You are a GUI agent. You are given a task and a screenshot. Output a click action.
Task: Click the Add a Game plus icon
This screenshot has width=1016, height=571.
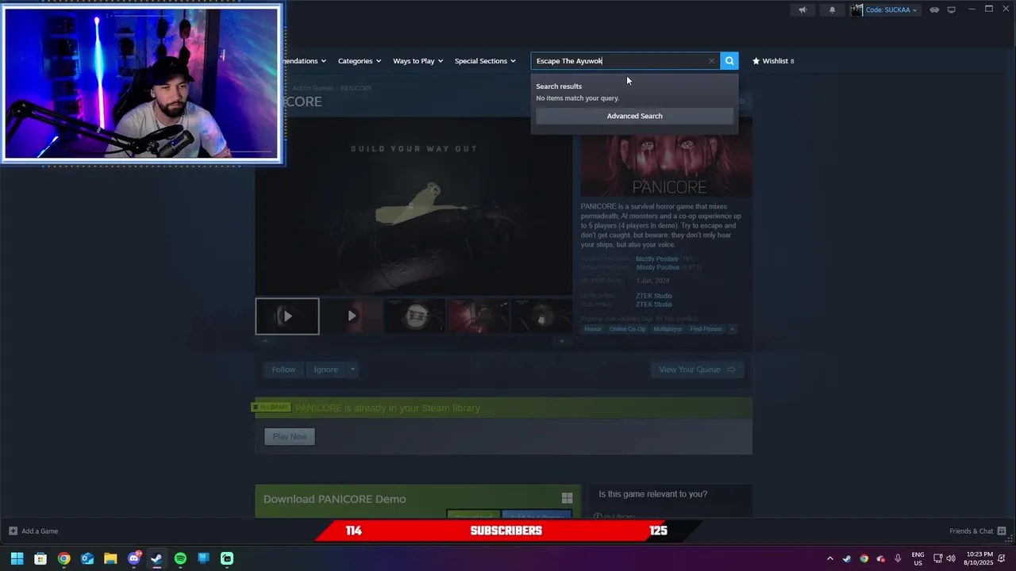(13, 531)
